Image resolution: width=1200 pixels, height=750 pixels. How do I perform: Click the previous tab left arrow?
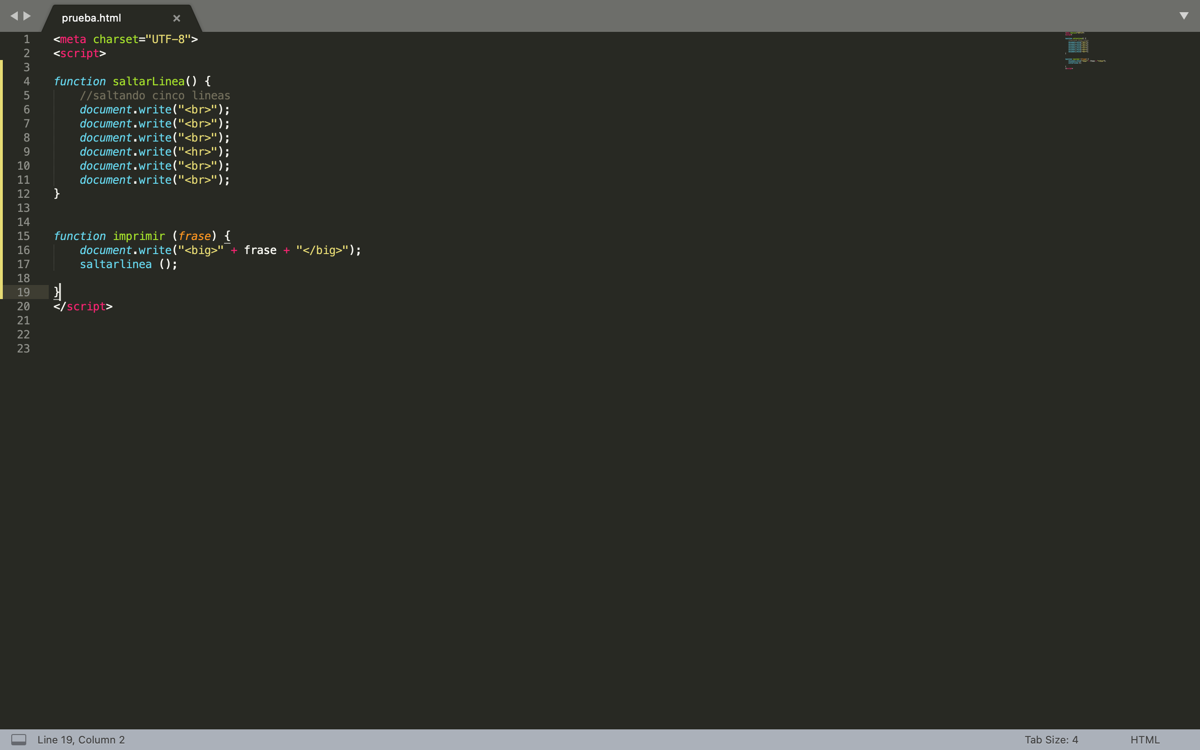(14, 16)
